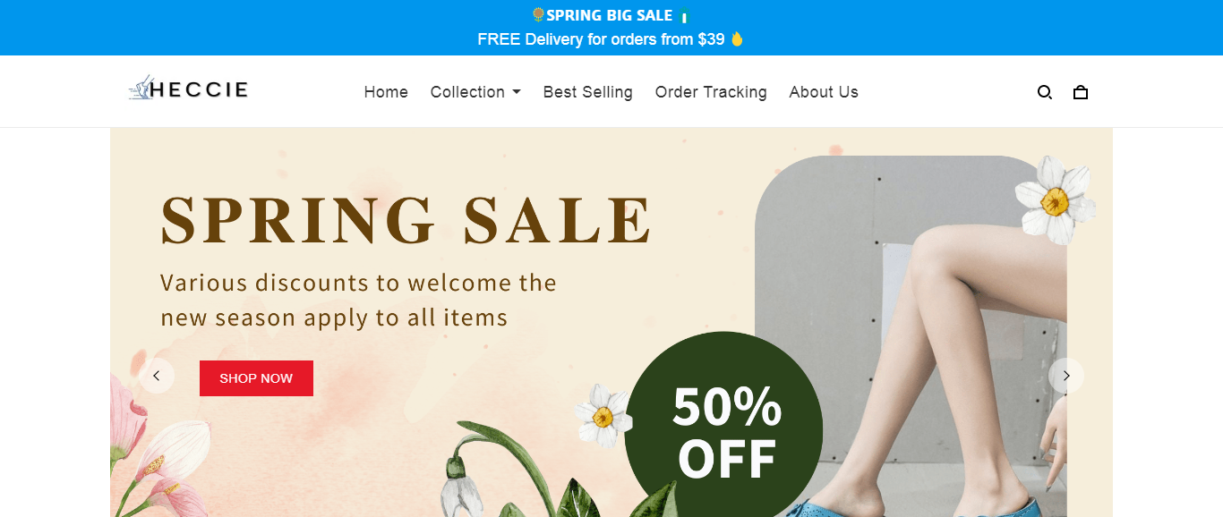
Task: Advance carousel with right arrow button
Action: coord(1066,376)
